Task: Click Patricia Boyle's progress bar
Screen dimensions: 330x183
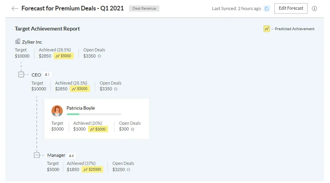Action: (94, 114)
